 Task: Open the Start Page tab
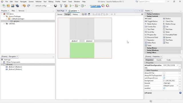61,11
